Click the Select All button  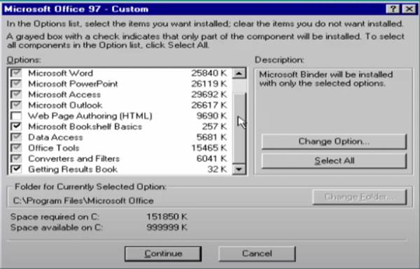(x=334, y=161)
